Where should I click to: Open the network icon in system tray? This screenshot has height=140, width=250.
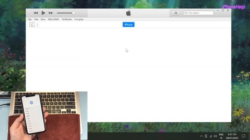[211, 136]
